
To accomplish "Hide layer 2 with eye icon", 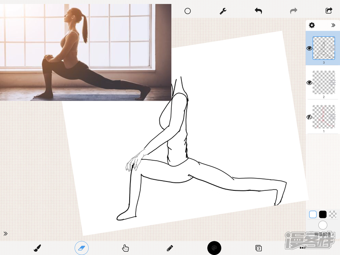I will tap(309, 83).
